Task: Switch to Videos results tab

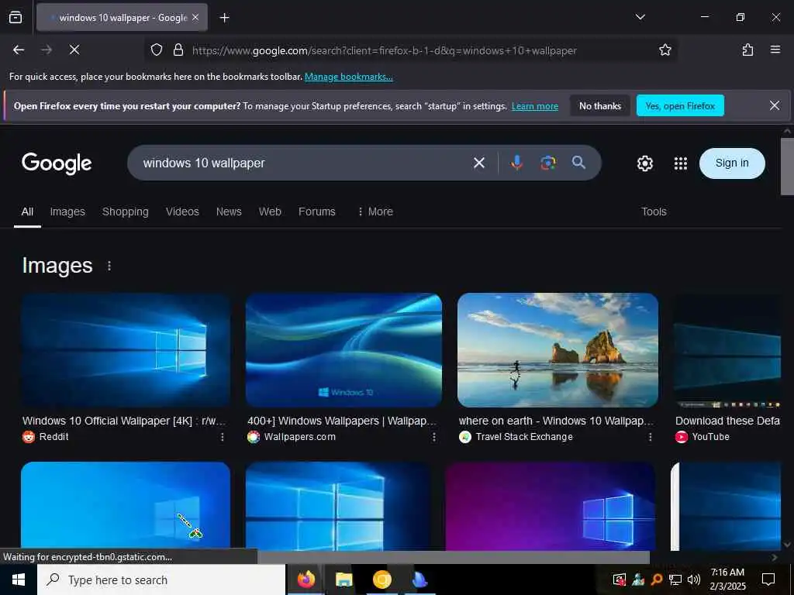Action: (x=182, y=212)
